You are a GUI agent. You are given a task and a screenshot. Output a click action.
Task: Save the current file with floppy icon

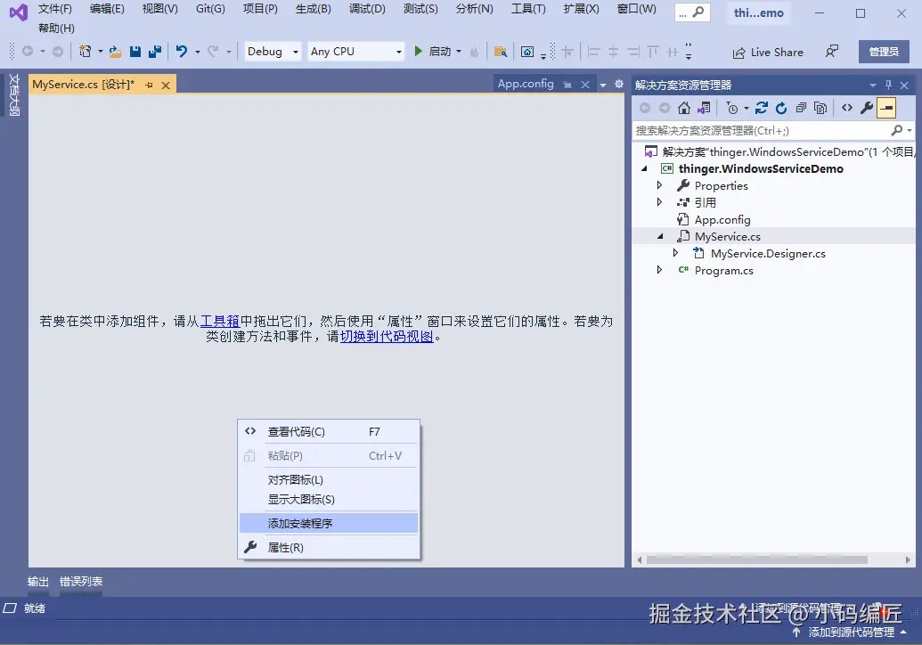coord(135,52)
